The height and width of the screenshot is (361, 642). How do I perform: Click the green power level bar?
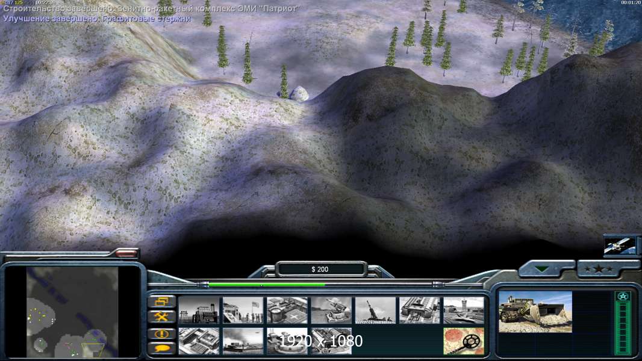click(266, 284)
